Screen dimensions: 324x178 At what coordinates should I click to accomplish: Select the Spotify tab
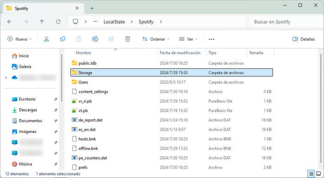[x=44, y=8]
